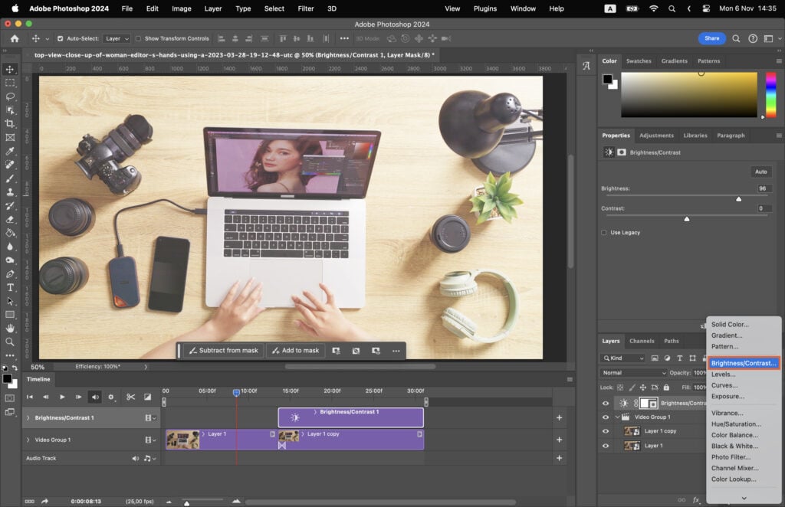Collapse Video Group 1 in the Layers panel
Screen dimensions: 785x507
click(618, 417)
